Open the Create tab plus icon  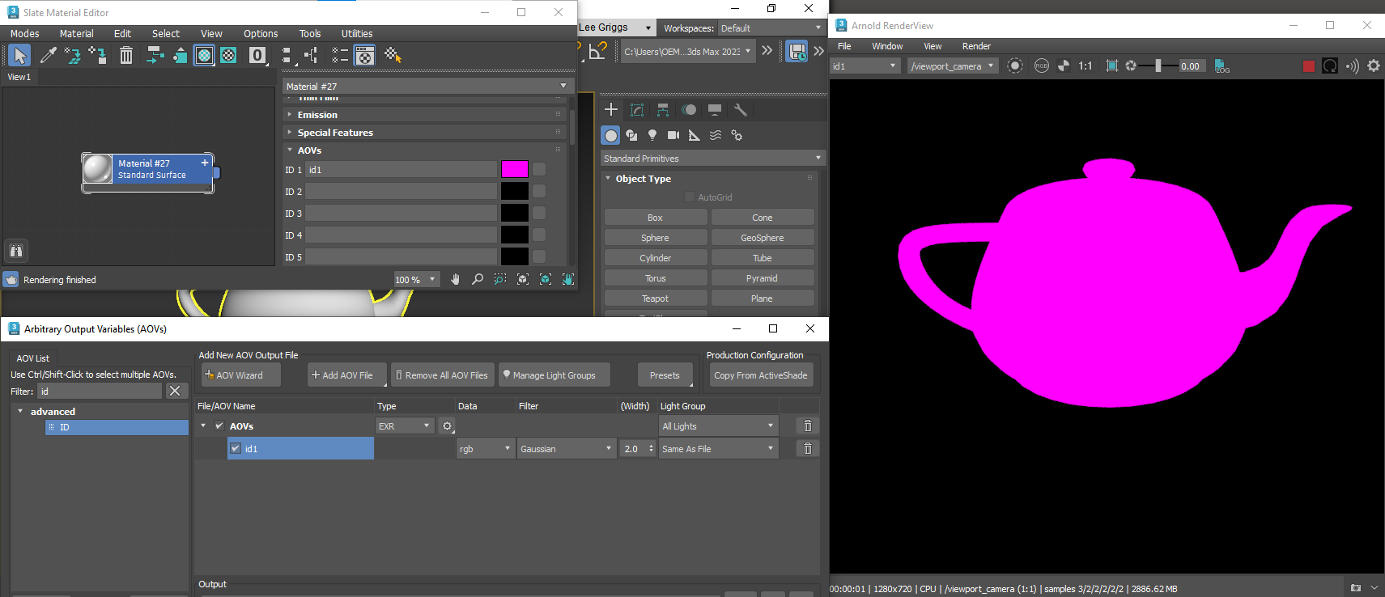[611, 110]
